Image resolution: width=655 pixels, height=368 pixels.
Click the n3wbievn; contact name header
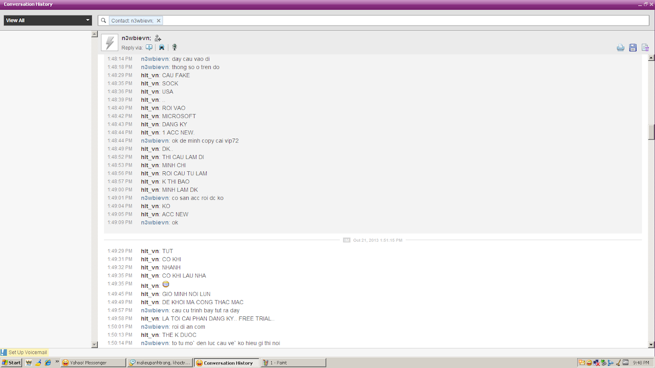tap(136, 38)
